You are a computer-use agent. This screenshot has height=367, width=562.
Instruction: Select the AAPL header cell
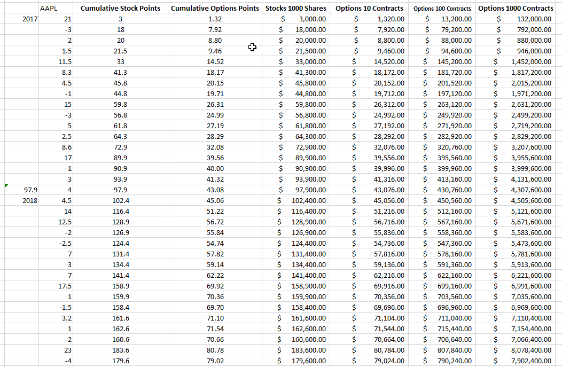coord(49,9)
